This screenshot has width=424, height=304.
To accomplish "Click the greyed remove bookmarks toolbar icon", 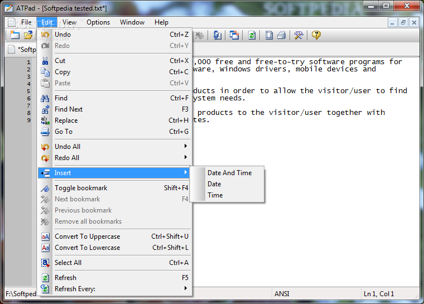I will [199, 35].
